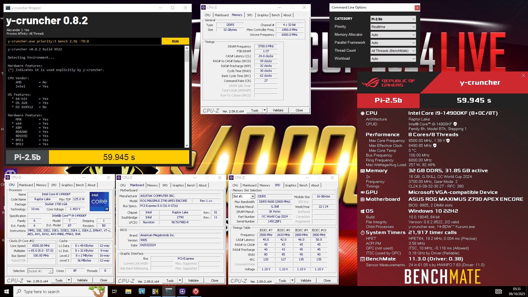The height and width of the screenshot is (297, 528).
Task: Open Parallel Framework dropdown
Action: (x=393, y=43)
